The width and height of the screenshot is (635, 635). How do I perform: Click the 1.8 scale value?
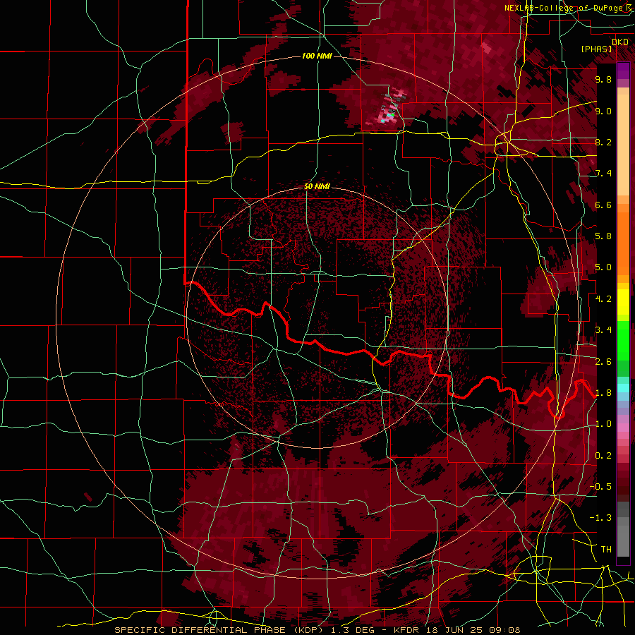(603, 393)
